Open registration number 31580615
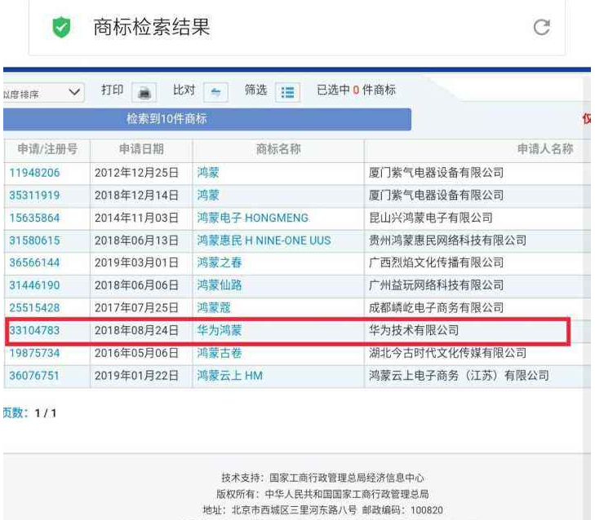 (34, 240)
